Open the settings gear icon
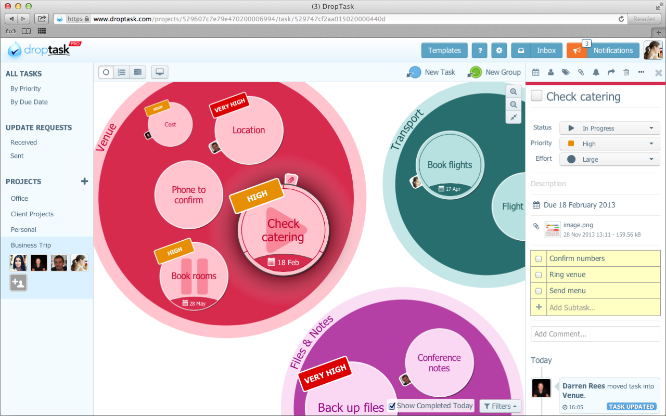 [x=498, y=50]
